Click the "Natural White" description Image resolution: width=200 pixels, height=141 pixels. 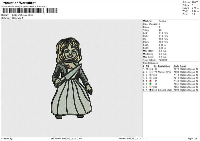[x=165, y=72]
